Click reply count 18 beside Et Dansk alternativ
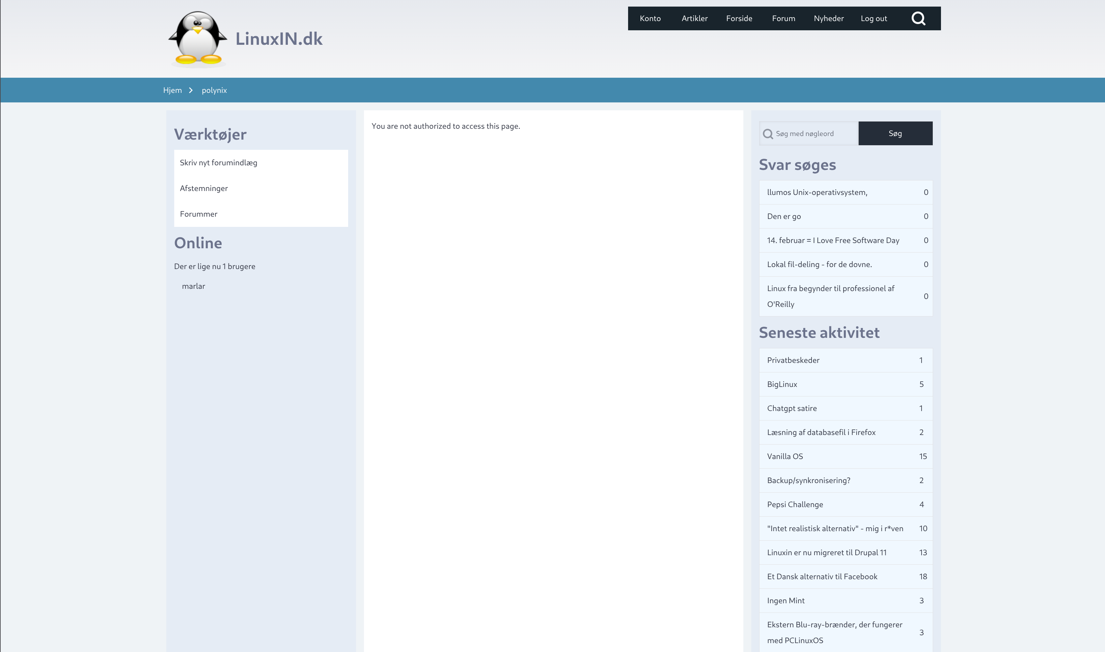This screenshot has width=1105, height=652. pyautogui.click(x=923, y=577)
